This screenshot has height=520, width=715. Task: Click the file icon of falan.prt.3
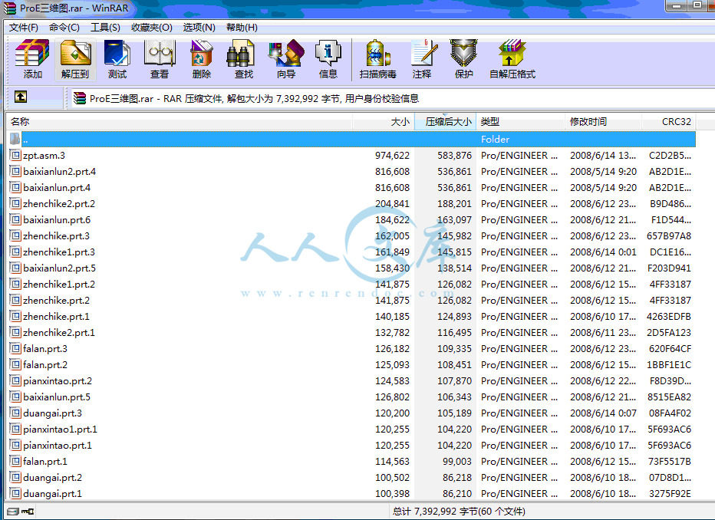pyautogui.click(x=15, y=349)
